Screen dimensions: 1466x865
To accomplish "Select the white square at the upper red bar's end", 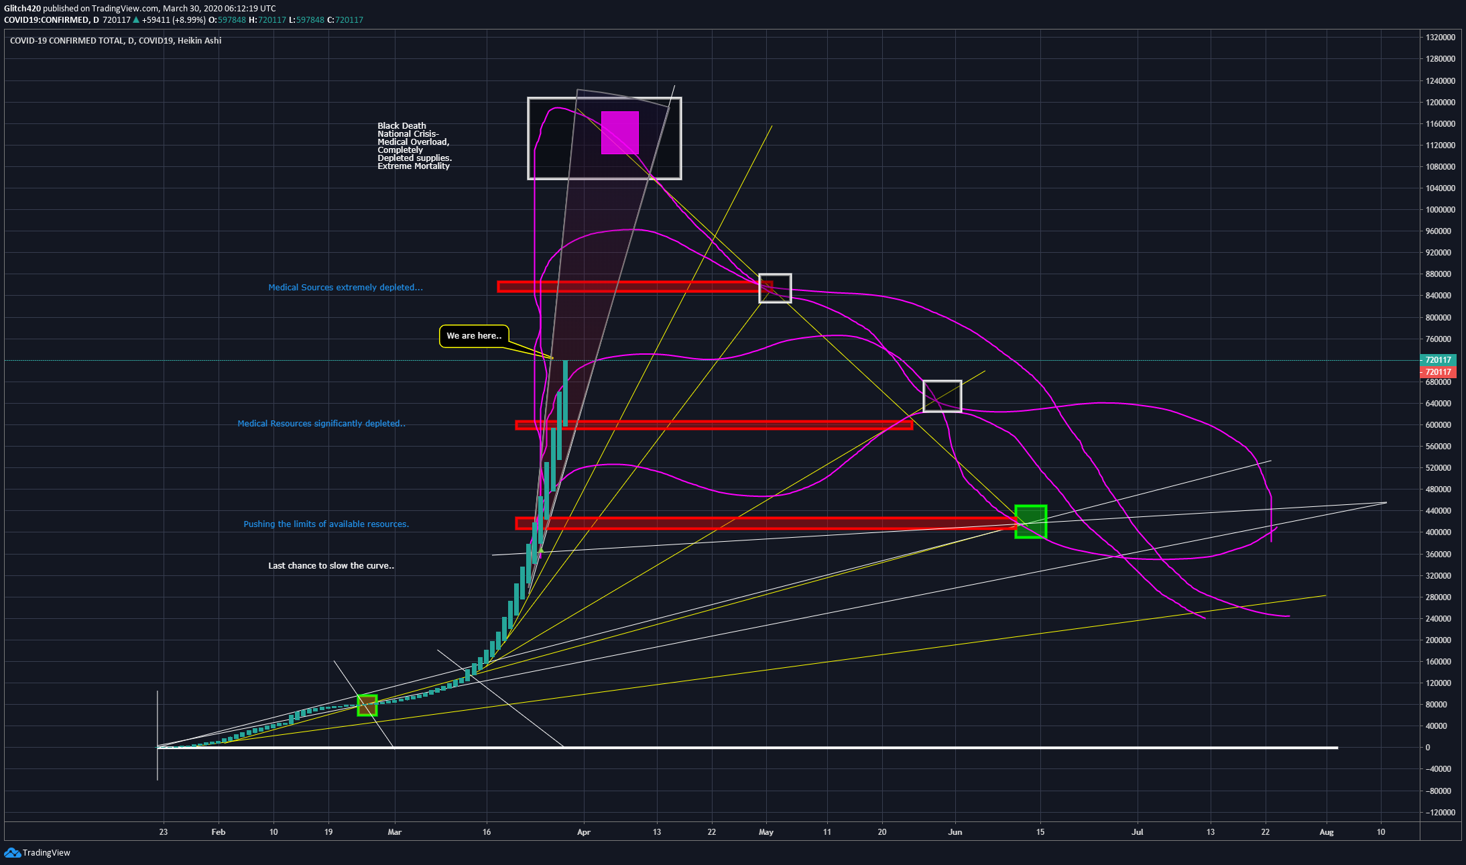I will (x=775, y=288).
